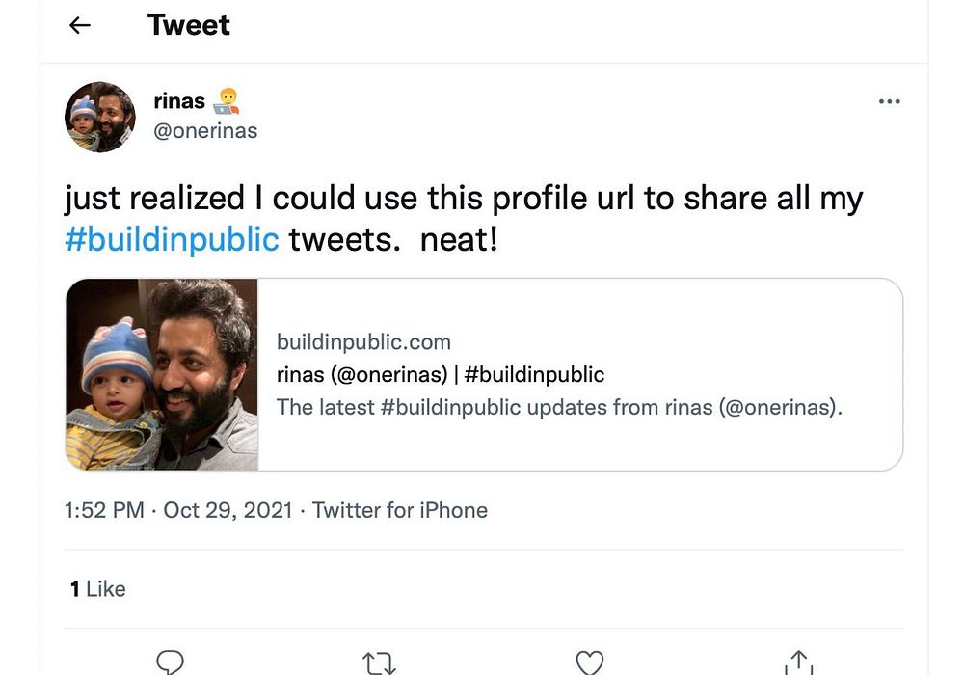Screen dimensions: 964x675
Task: Click the back arrow icon
Action: pyautogui.click(x=80, y=26)
